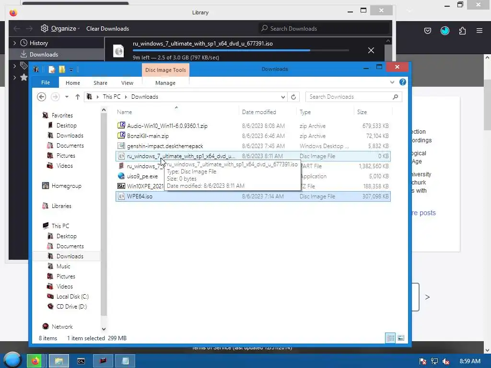Expand the Explorer ribbon with the chevron
The image size is (491, 368).
392,82
